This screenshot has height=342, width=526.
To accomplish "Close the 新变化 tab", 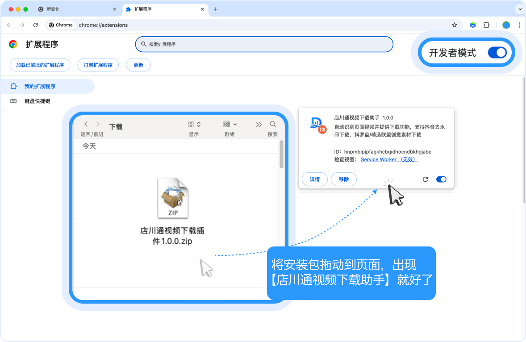I will pos(115,9).
